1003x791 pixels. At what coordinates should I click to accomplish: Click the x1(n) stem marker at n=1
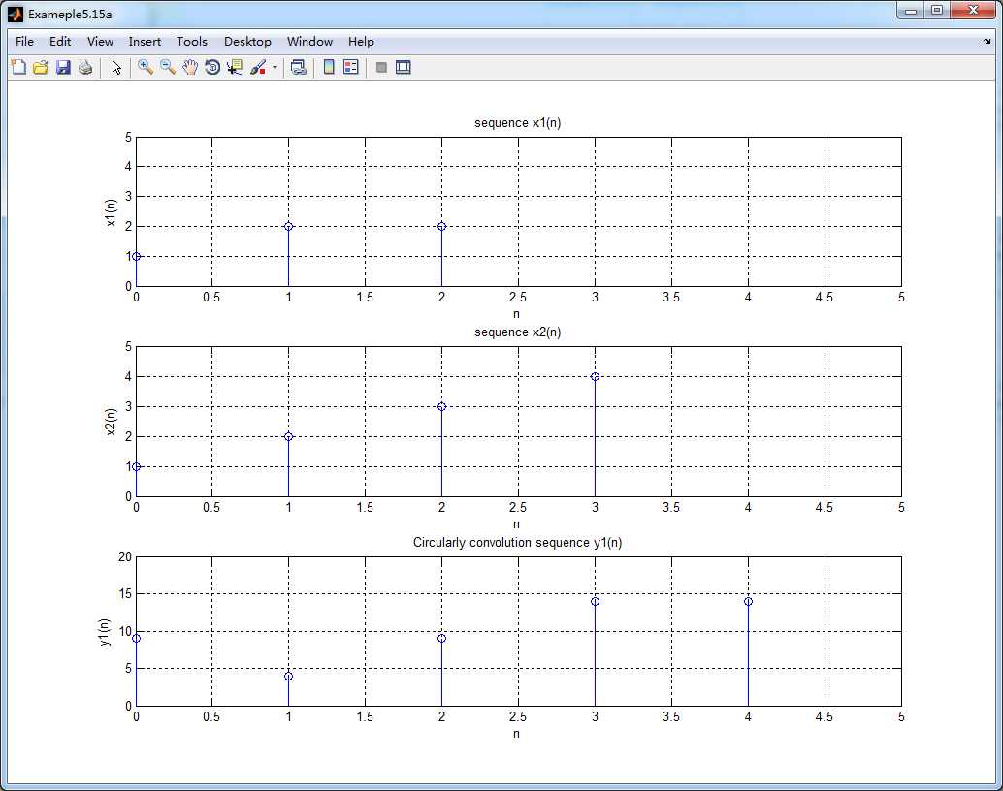click(x=288, y=227)
